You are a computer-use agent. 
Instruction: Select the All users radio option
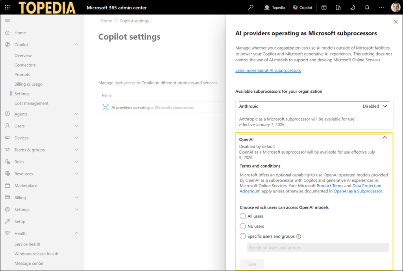coord(242,216)
